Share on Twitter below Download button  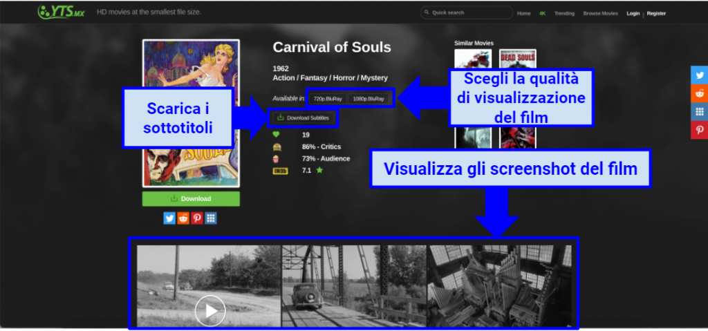[169, 218]
